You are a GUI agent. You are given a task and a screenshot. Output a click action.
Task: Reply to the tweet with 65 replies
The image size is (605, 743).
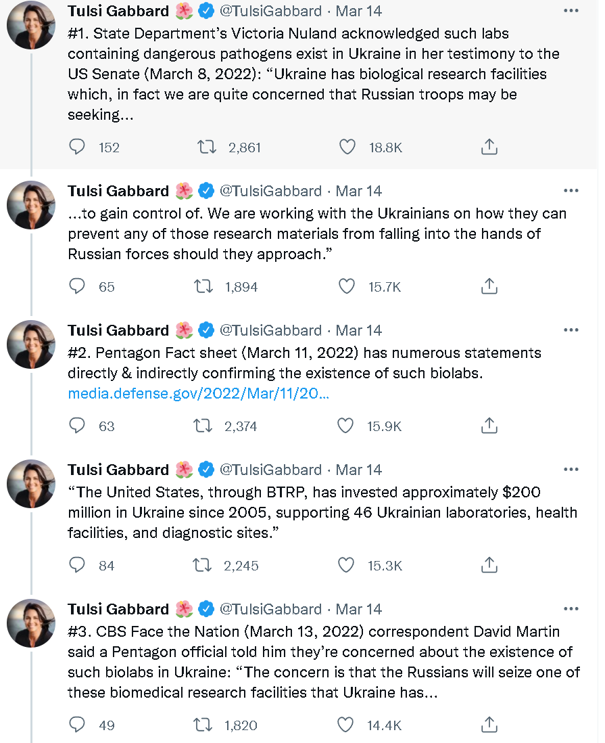click(x=78, y=286)
